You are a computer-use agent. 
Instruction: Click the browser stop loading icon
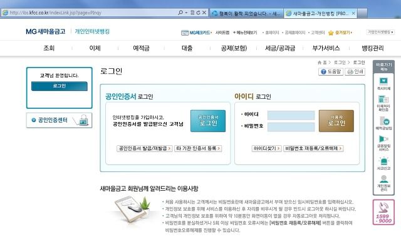click(204, 13)
